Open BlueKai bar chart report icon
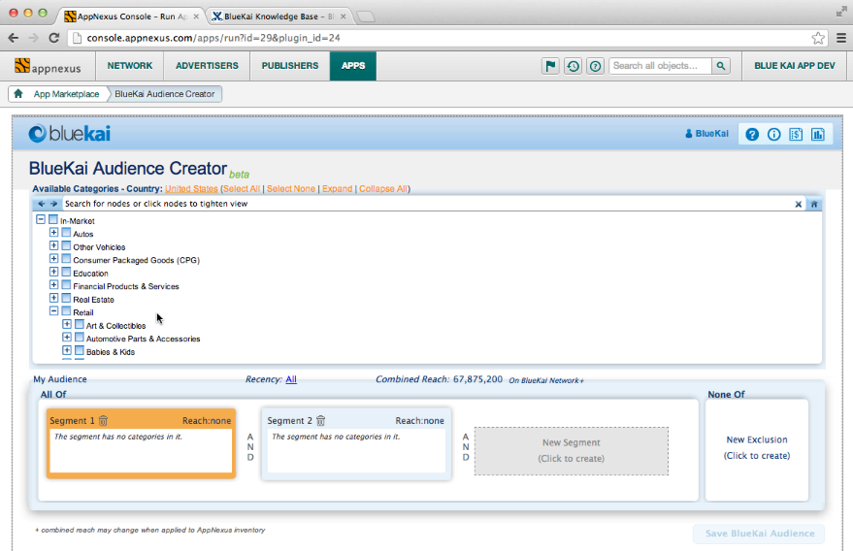This screenshot has width=853, height=551. (818, 134)
